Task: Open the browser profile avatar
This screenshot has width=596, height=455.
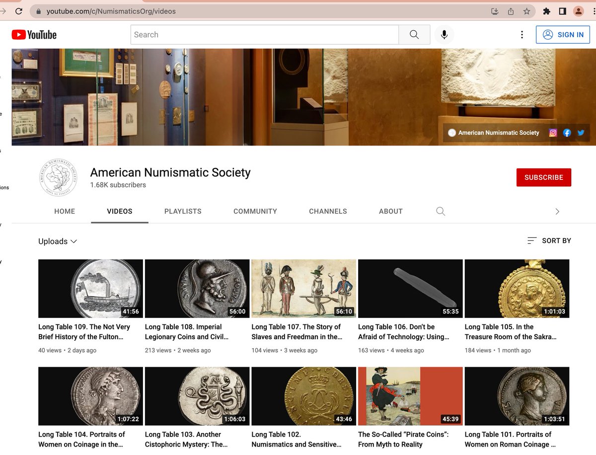Action: tap(579, 11)
